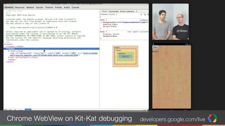Click the Score text in device preview

click(155, 51)
